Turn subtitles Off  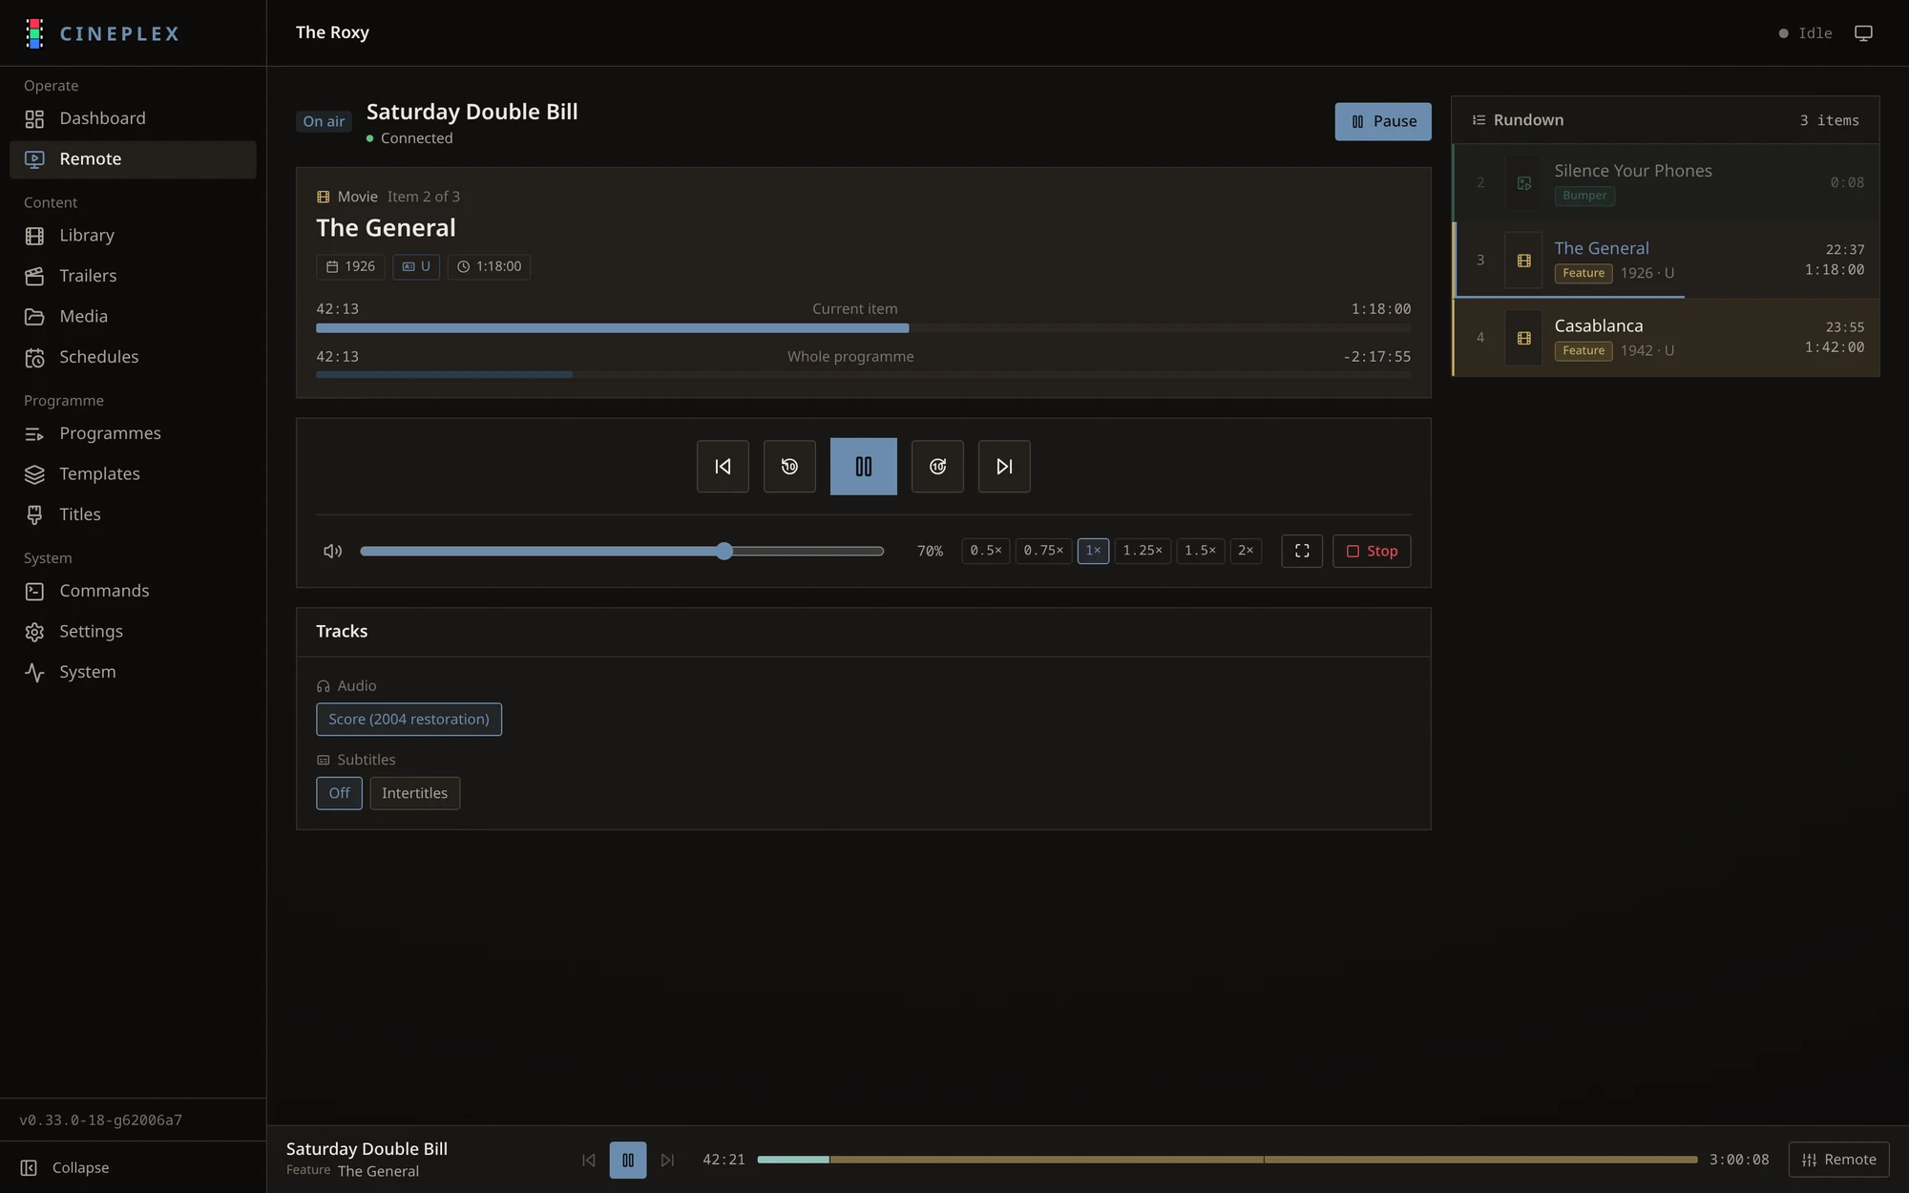339,793
